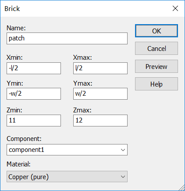Click the Component: label
This screenshot has width=185, height=191.
point(24,139)
